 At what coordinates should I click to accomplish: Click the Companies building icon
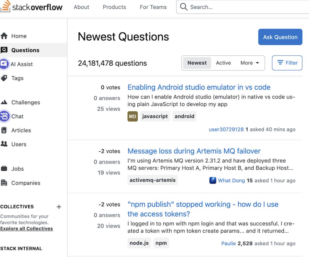tap(4, 183)
